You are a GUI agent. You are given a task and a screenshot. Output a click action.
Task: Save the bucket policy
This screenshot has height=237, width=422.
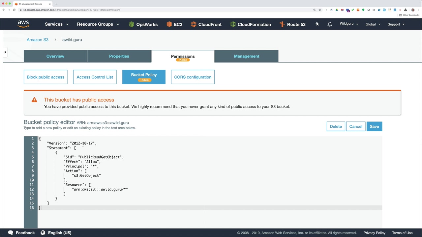(x=374, y=126)
